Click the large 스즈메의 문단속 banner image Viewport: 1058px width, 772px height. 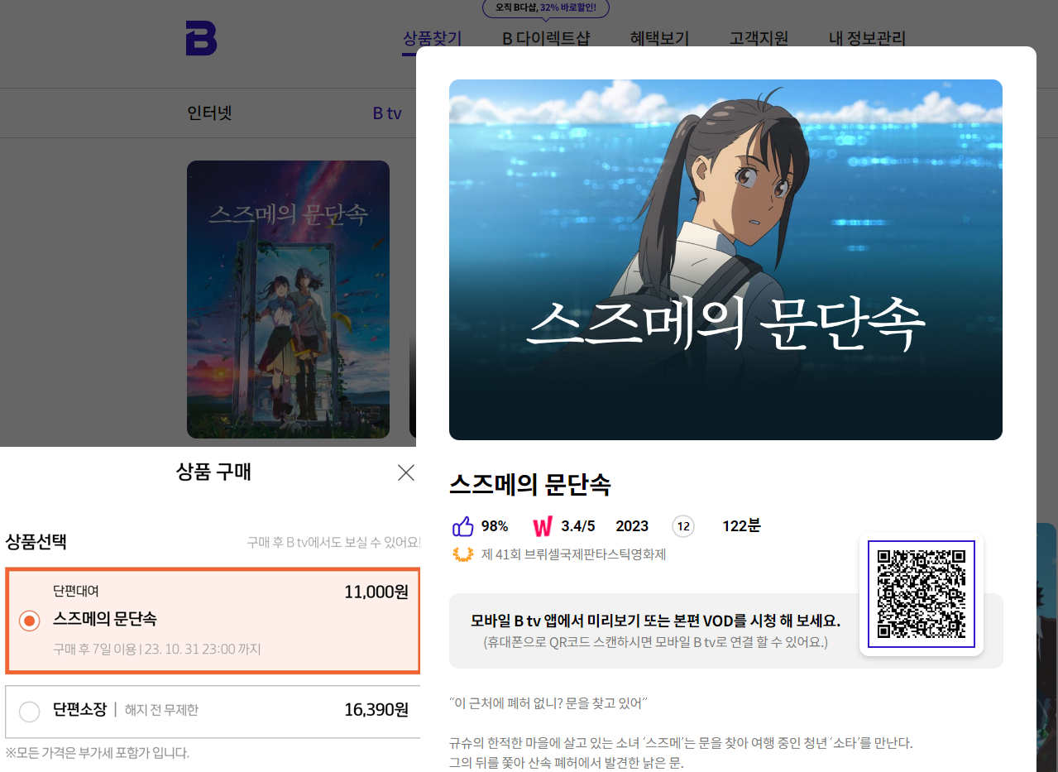pos(725,260)
